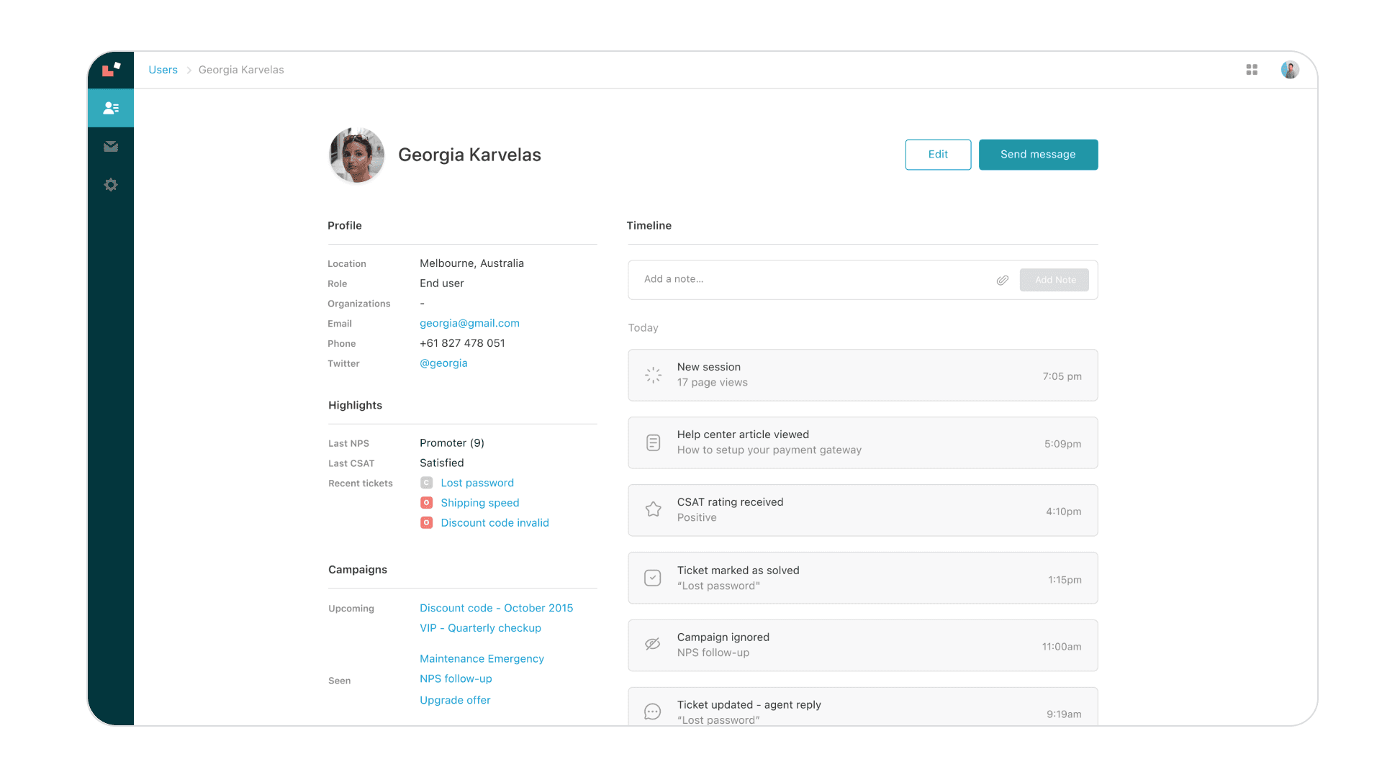This screenshot has height=777, width=1382.
Task: Open the New session timeline entry
Action: 862,375
